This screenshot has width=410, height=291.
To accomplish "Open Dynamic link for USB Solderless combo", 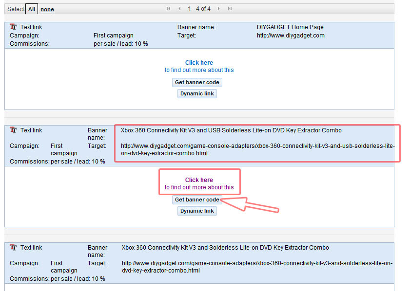I will (197, 211).
